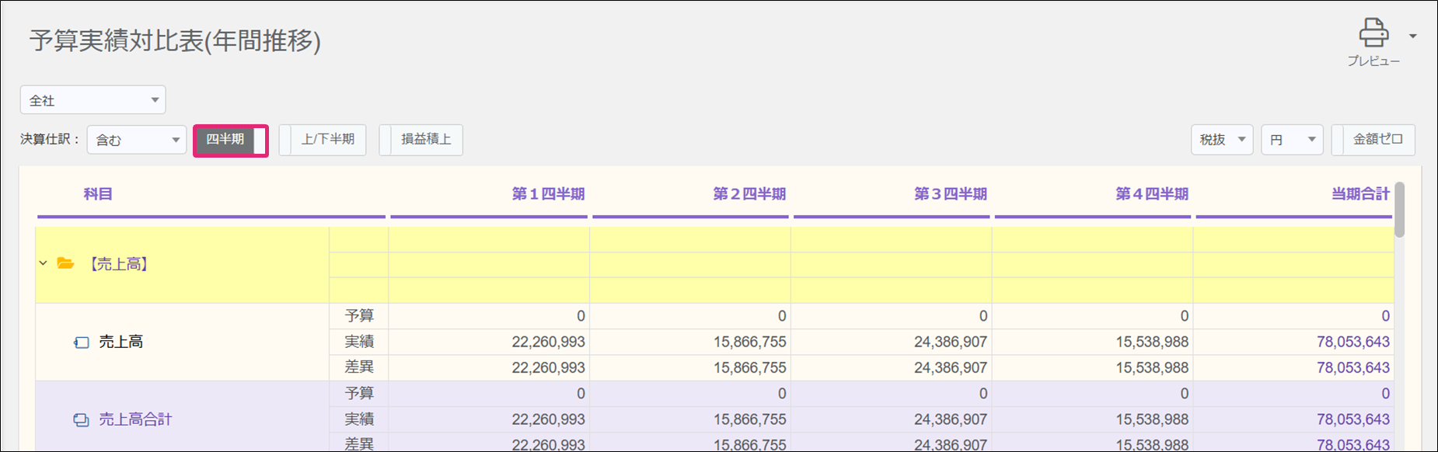Toggle the 金額ゼロ option

(x=1373, y=140)
